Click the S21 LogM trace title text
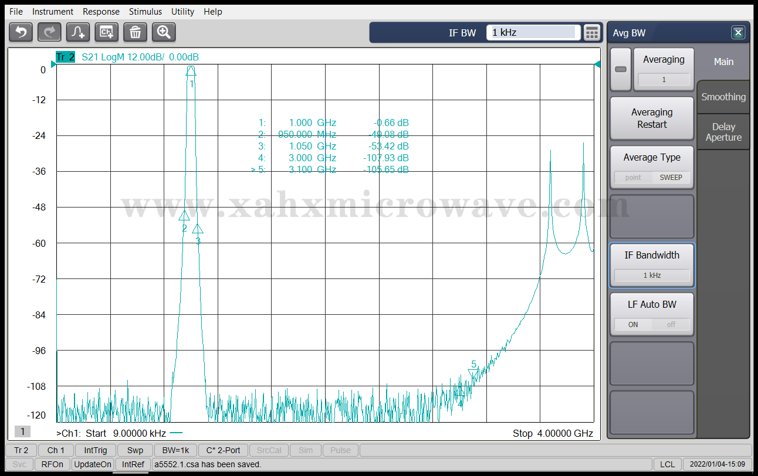 (x=140, y=57)
